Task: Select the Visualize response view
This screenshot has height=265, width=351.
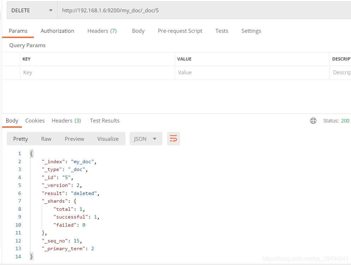Action: click(108, 139)
